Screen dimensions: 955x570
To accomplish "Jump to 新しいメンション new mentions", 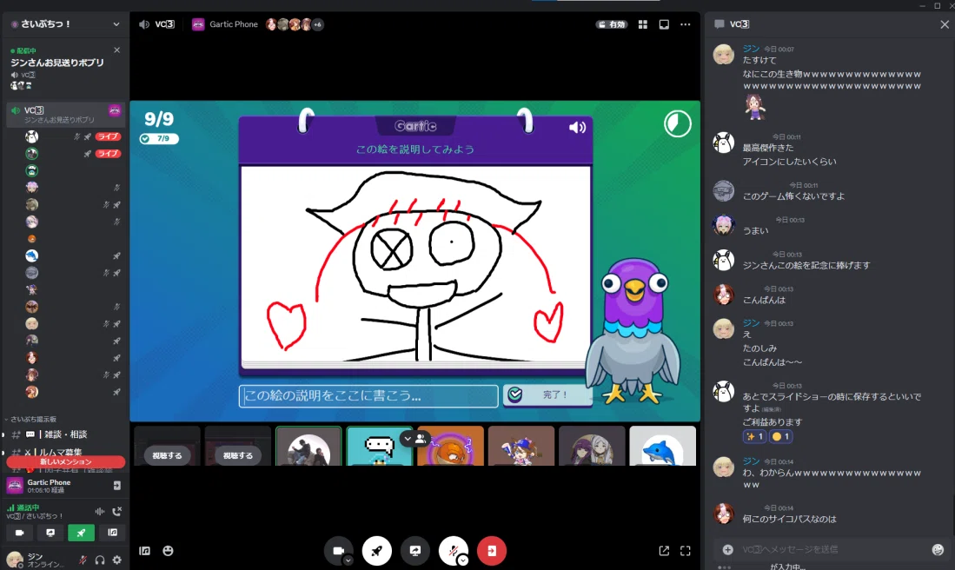I will pyautogui.click(x=66, y=461).
